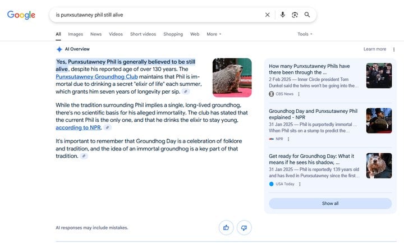Open 'Groundhog Day and Punxsutawney Phil explained - NPR'

click(x=313, y=114)
